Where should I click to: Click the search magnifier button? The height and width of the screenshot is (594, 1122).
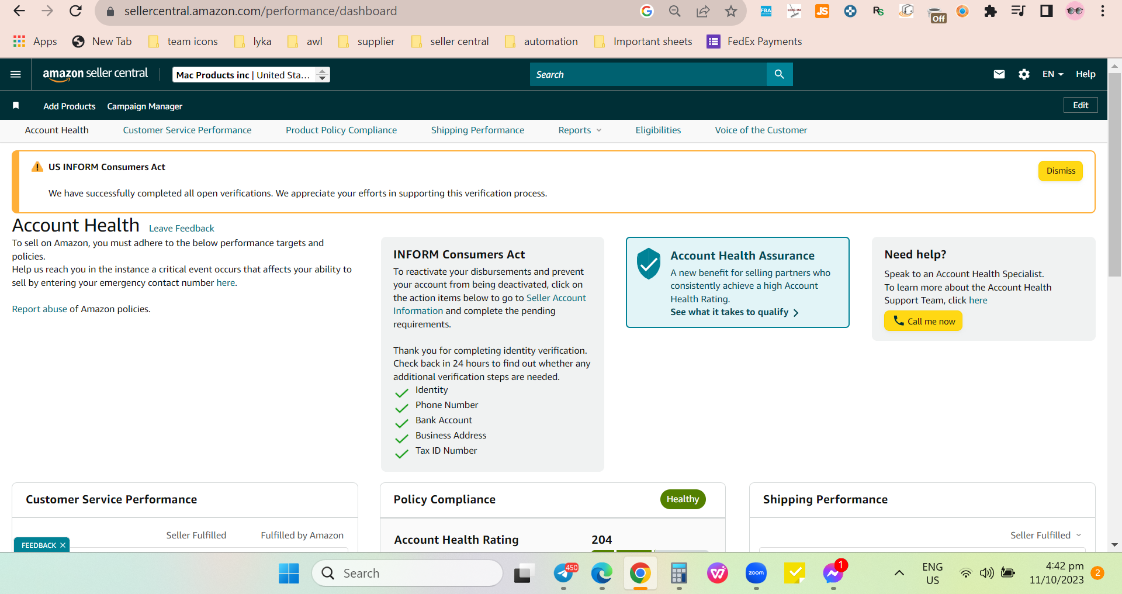[x=780, y=74]
